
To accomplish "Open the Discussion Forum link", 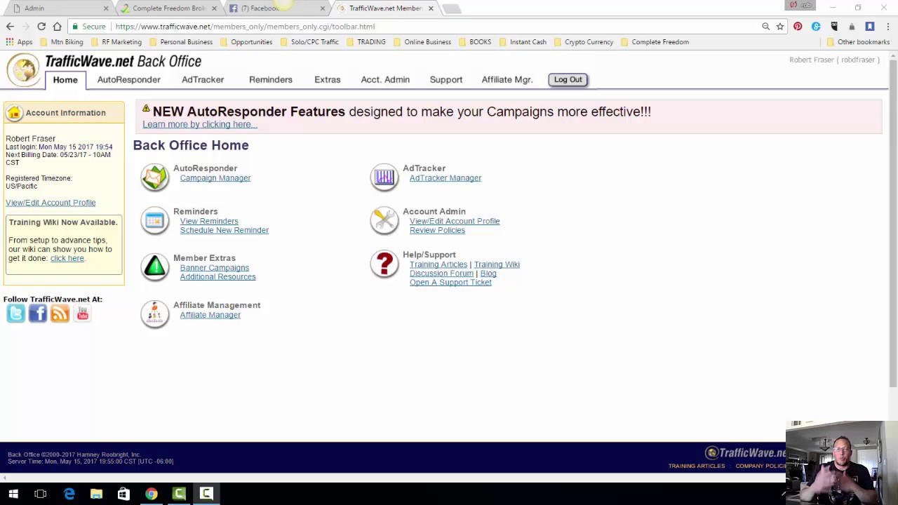I will point(441,274).
